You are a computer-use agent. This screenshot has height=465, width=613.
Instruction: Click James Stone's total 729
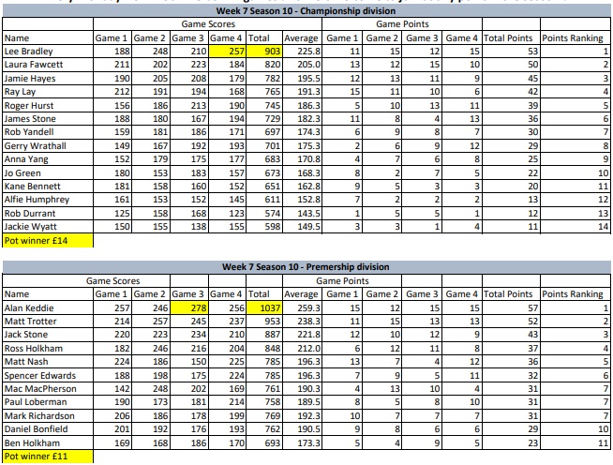264,119
